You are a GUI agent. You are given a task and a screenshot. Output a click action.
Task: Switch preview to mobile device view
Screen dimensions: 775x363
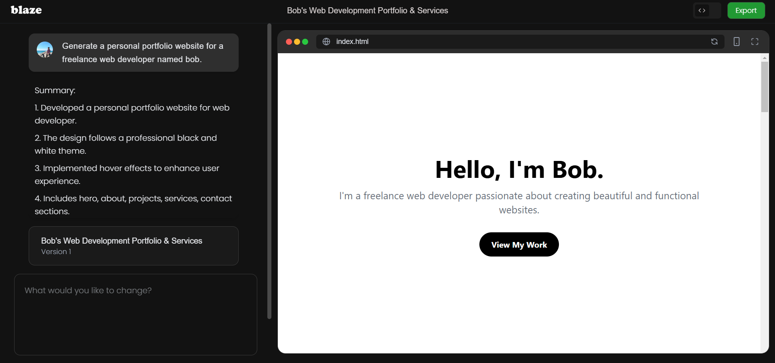(736, 42)
